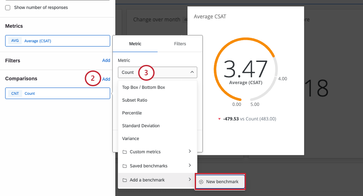Click the plus icon beside New benchmark

(201, 182)
